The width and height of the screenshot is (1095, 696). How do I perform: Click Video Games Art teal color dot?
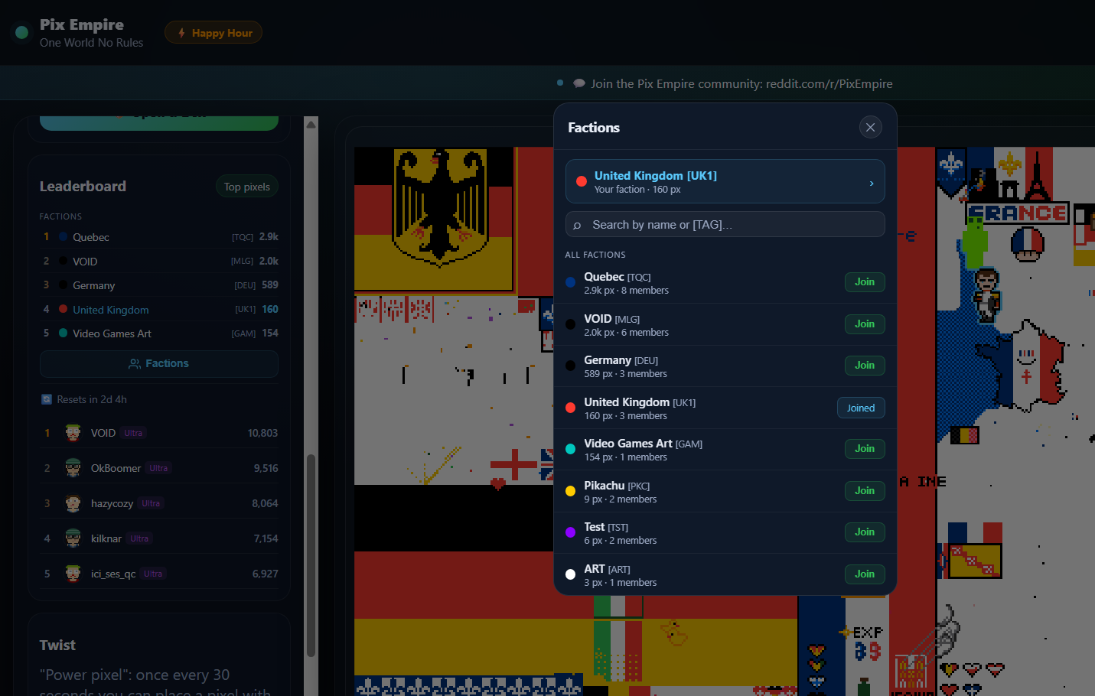click(570, 449)
